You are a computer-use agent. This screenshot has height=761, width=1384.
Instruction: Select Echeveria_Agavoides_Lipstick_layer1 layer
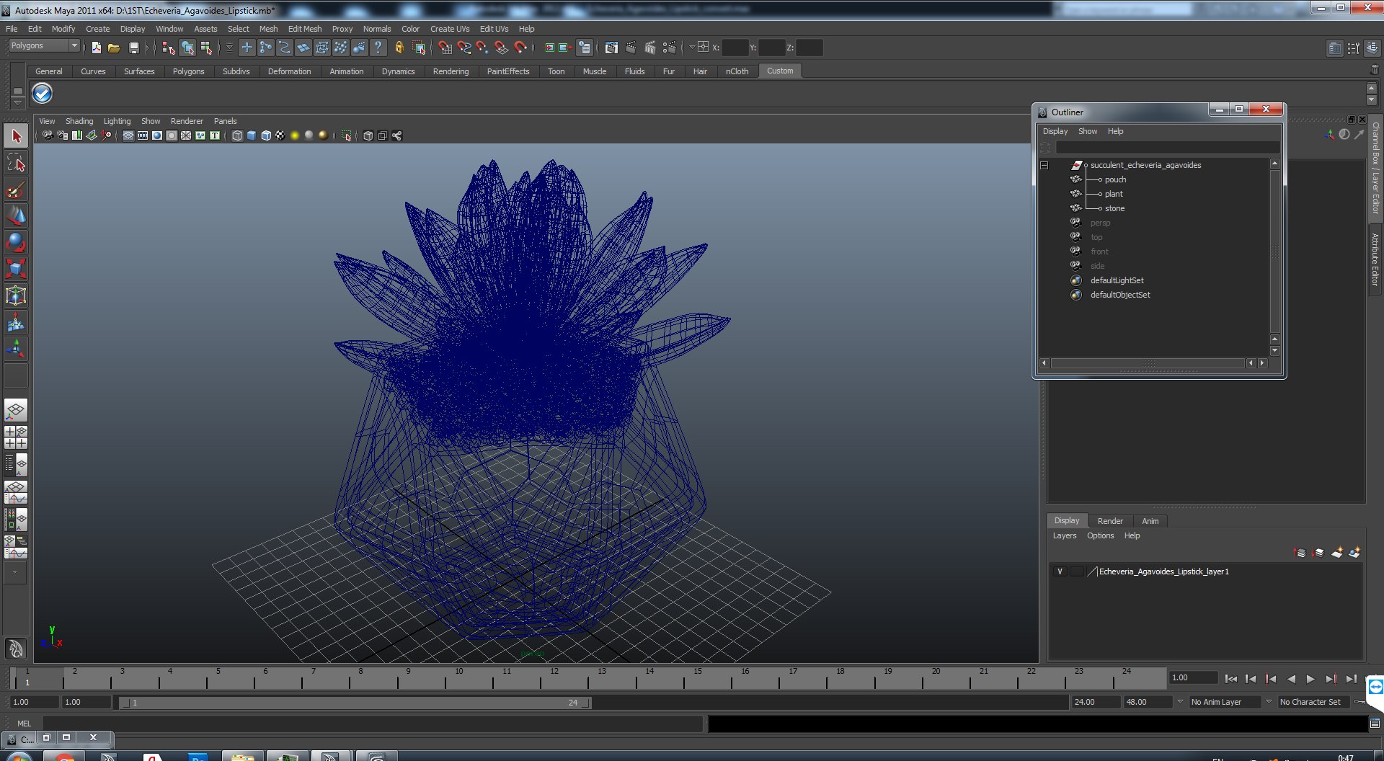1163,571
